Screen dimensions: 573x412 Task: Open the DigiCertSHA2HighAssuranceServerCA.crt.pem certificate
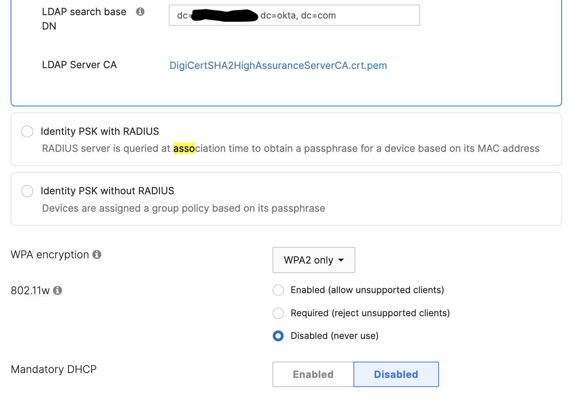278,65
